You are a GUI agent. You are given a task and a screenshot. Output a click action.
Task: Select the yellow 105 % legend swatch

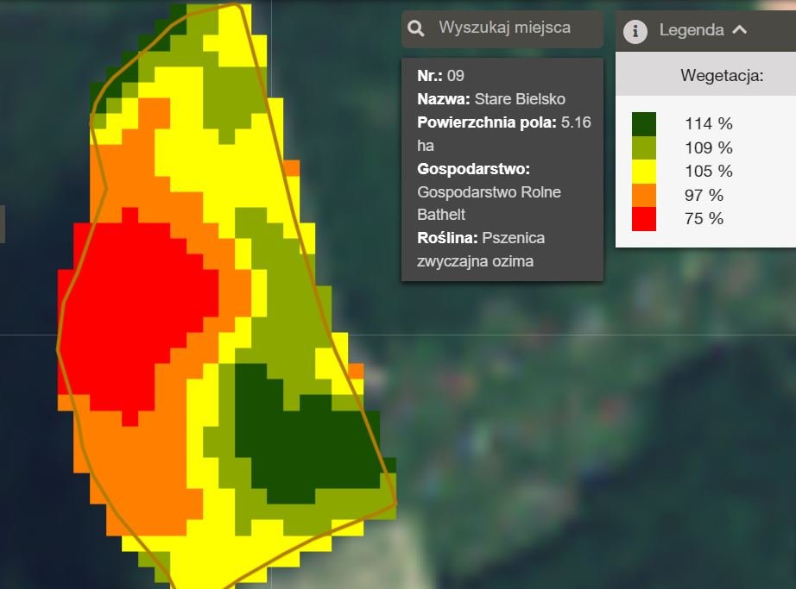[x=643, y=171]
